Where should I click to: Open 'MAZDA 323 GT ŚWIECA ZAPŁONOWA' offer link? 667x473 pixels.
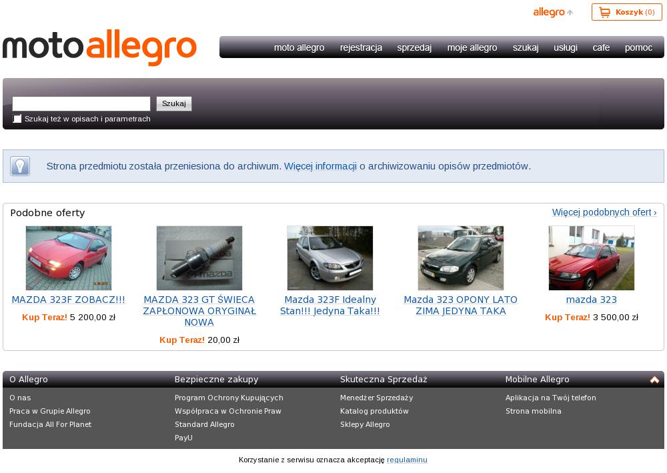199,311
